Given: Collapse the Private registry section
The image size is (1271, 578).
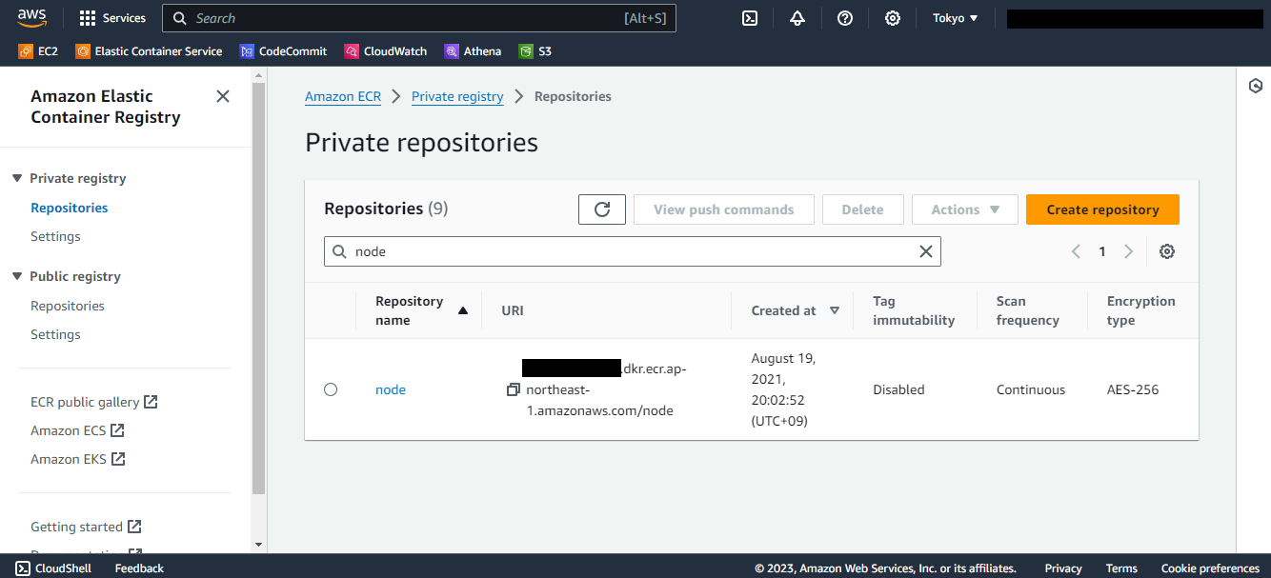Looking at the screenshot, I should coord(17,178).
